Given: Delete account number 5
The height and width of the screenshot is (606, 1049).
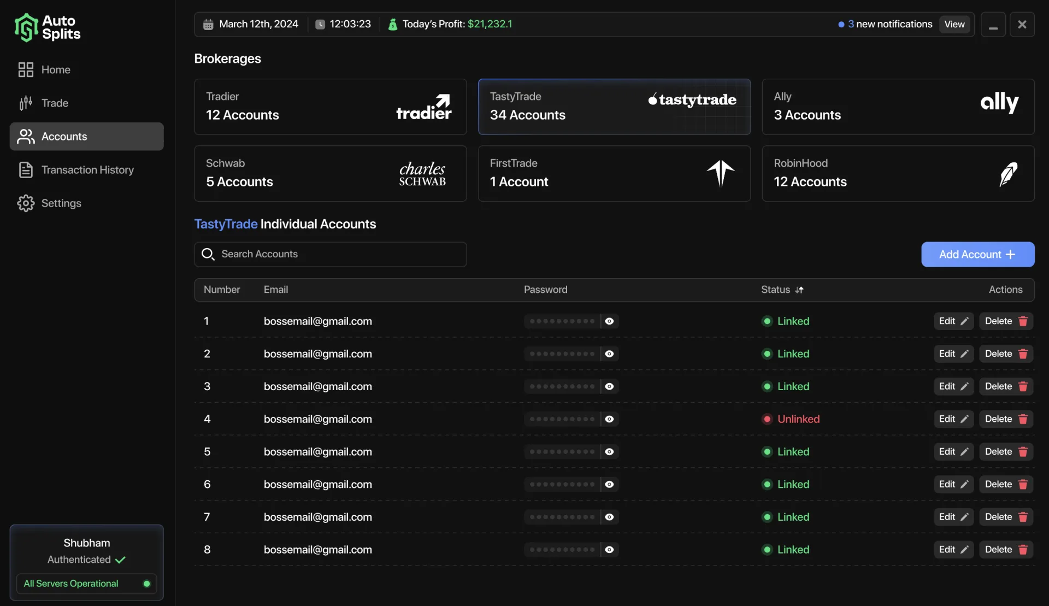Looking at the screenshot, I should point(1006,452).
